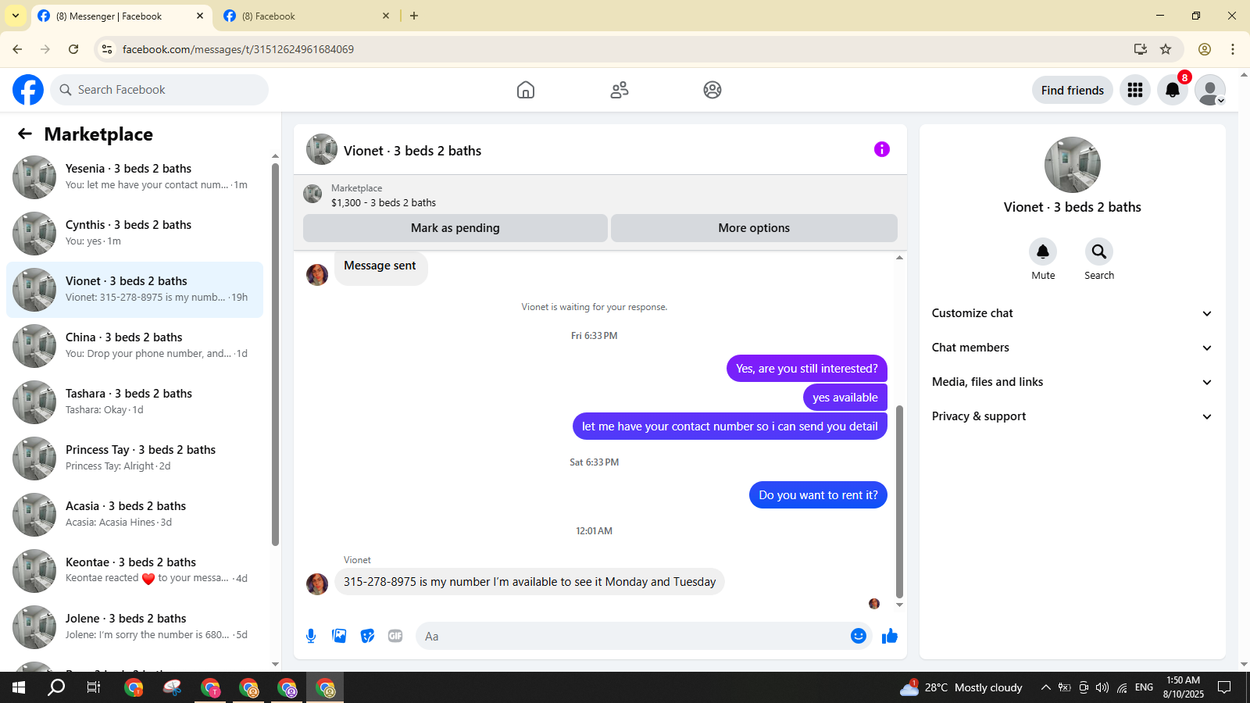Viewport: 1250px width, 703px height.
Task: Expand the Customize chat section
Action: (1073, 313)
